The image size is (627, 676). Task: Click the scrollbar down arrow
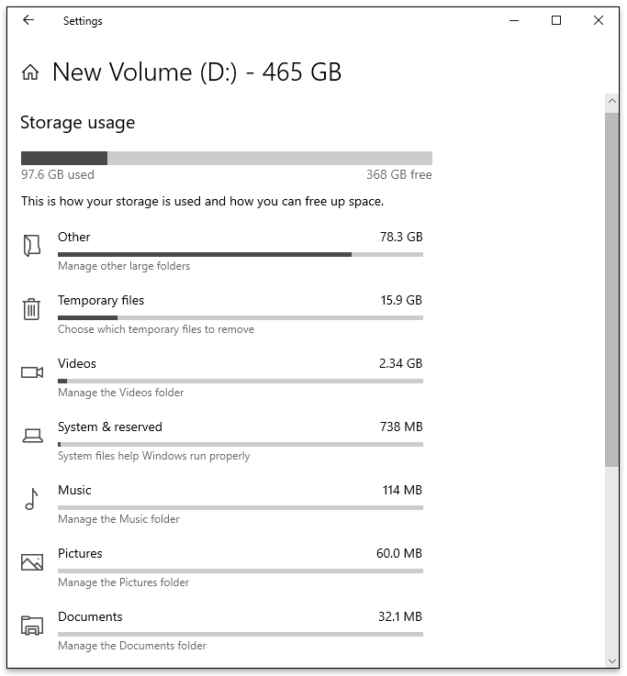[x=612, y=661]
